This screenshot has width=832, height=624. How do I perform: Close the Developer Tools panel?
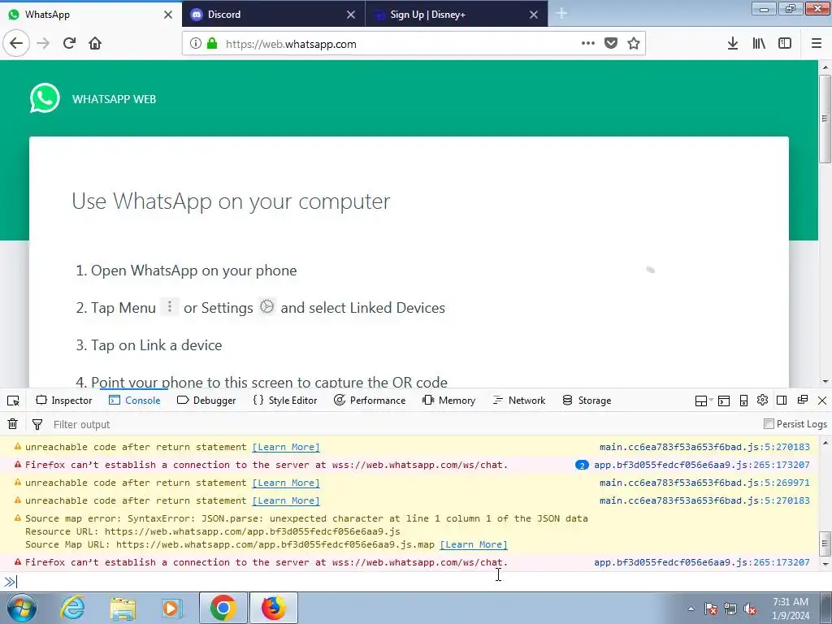coord(822,401)
